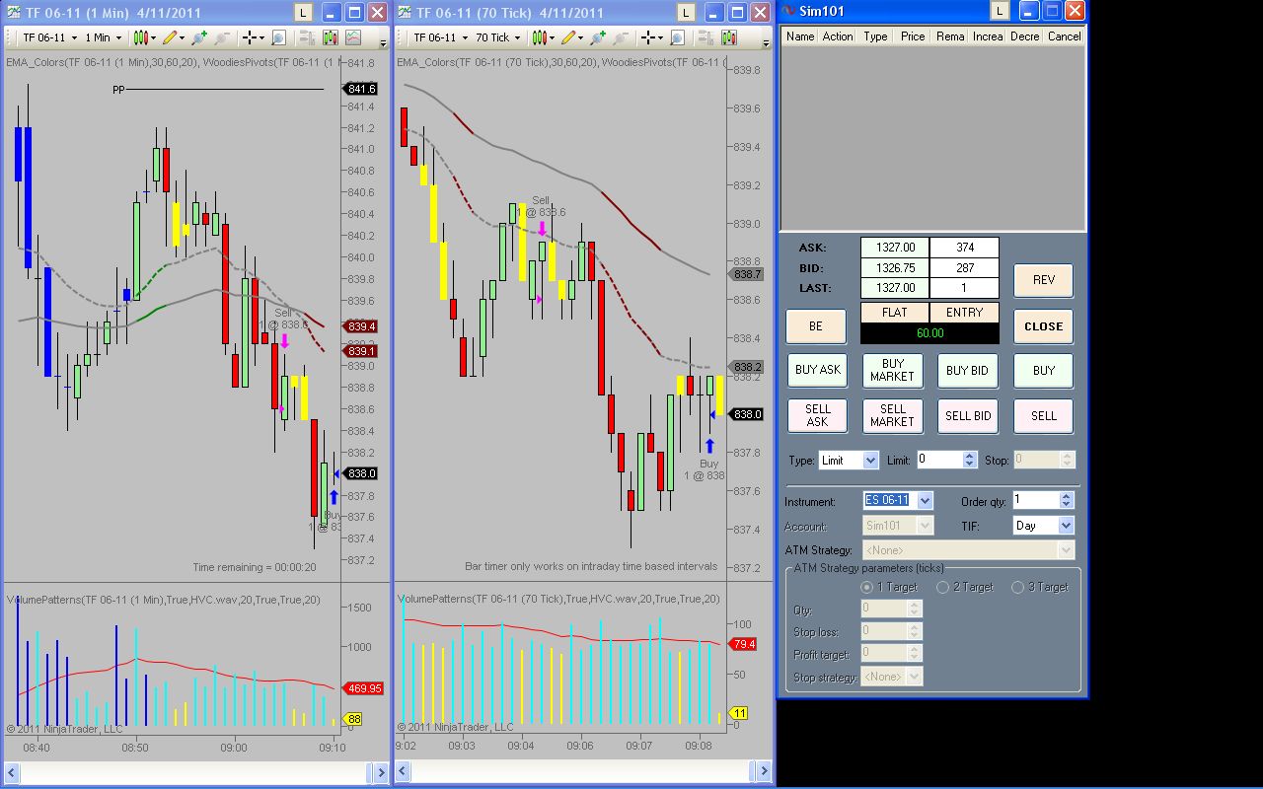Click the SELL BID button
The height and width of the screenshot is (789, 1263).
[x=968, y=416]
